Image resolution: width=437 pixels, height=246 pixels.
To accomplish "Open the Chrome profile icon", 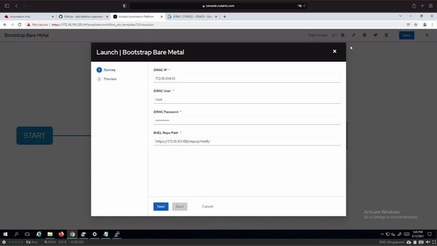I will 425,25.
